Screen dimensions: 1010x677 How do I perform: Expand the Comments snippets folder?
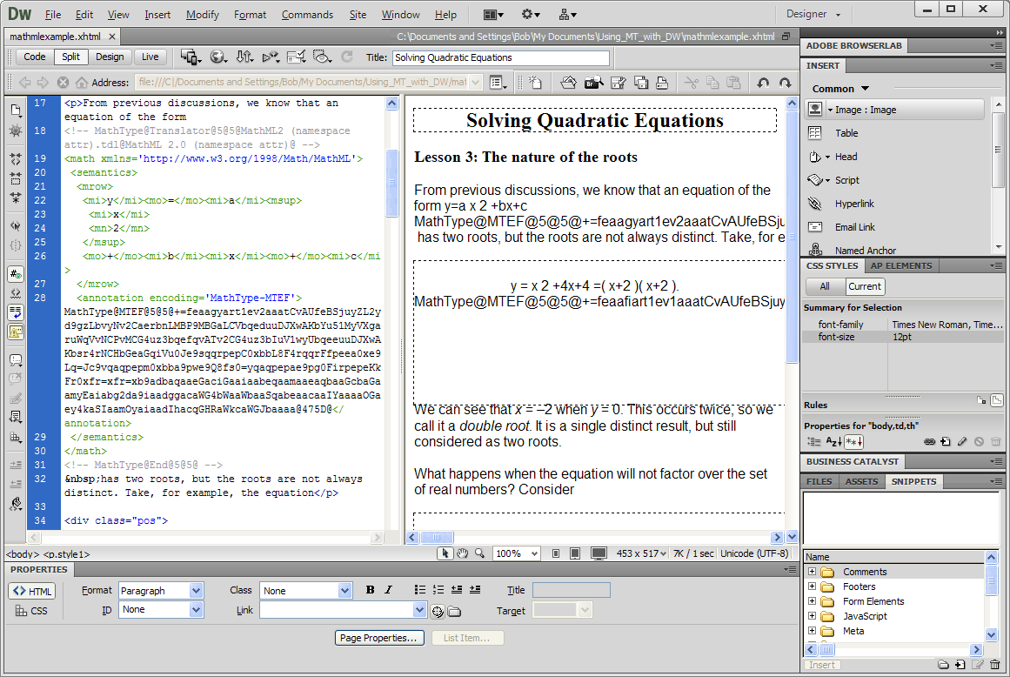(812, 572)
